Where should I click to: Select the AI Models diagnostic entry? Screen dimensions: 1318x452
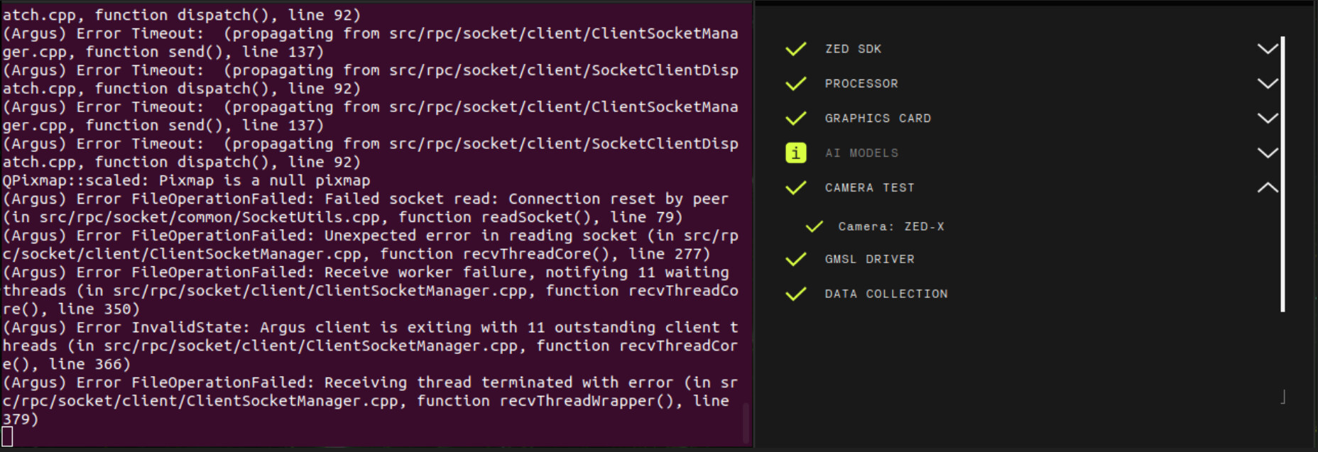(861, 153)
